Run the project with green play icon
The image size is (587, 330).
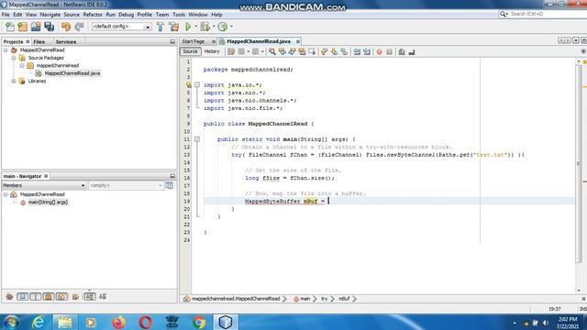[188, 27]
